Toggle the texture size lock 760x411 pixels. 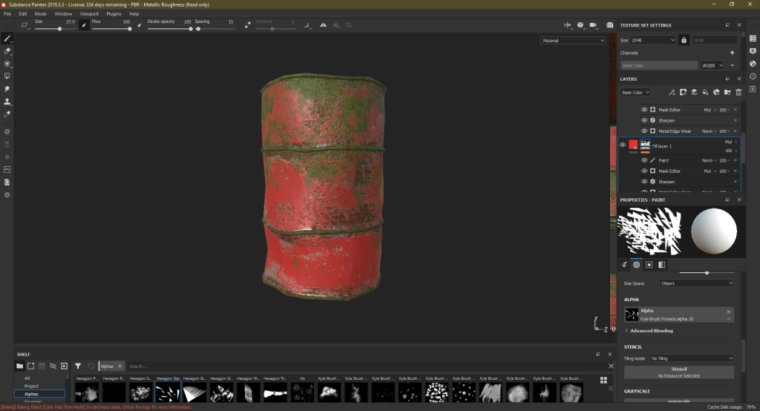coord(684,40)
